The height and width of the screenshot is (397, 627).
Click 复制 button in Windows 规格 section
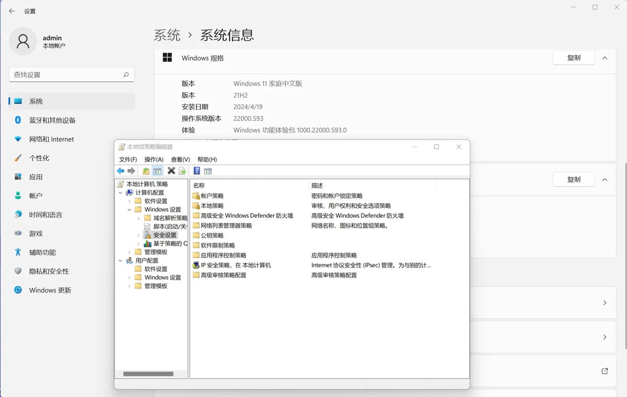(574, 58)
